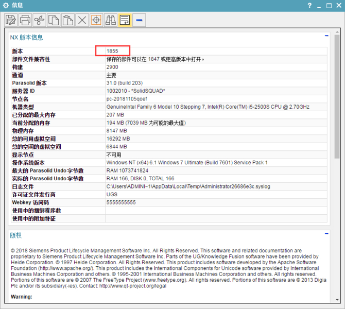345x309 pixels.
Task: Select the 服务器 ID row label
Action: pos(24,91)
